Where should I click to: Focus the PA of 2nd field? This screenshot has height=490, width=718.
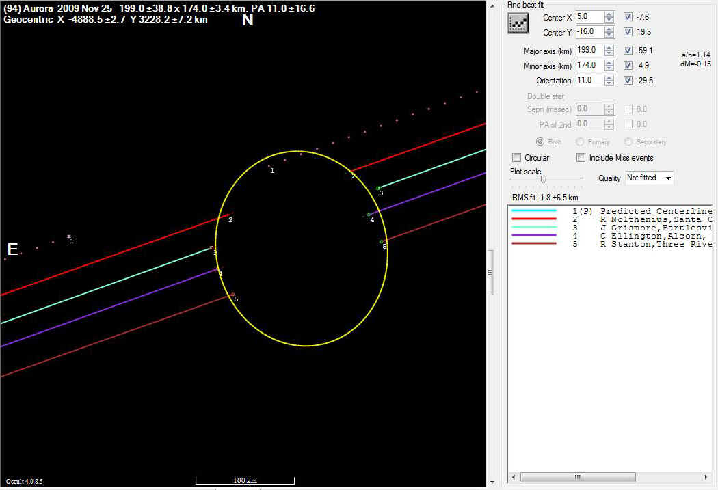pos(589,124)
